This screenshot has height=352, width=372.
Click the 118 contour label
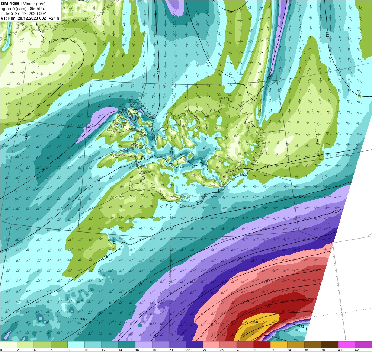247,301
